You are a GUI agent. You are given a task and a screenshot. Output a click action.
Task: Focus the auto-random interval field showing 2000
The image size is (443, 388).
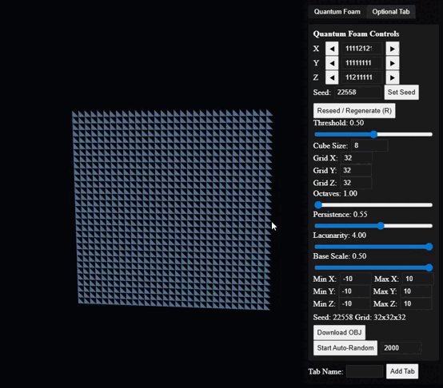pyautogui.click(x=401, y=348)
